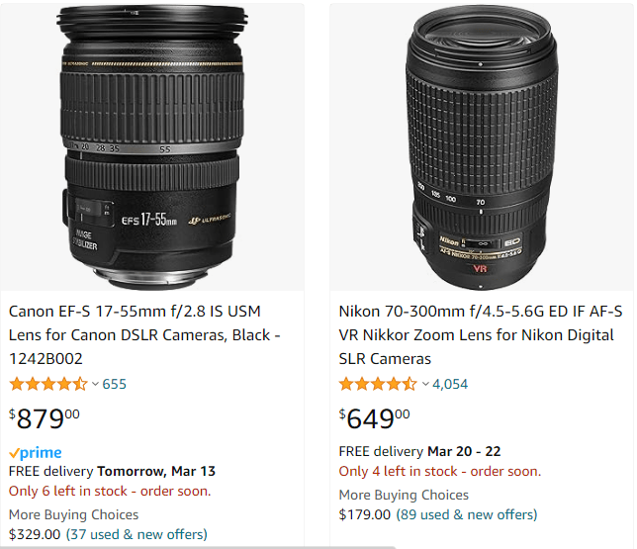This screenshot has height=549, width=637.
Task: Click the Nikon lens star rating icons
Action: (377, 384)
